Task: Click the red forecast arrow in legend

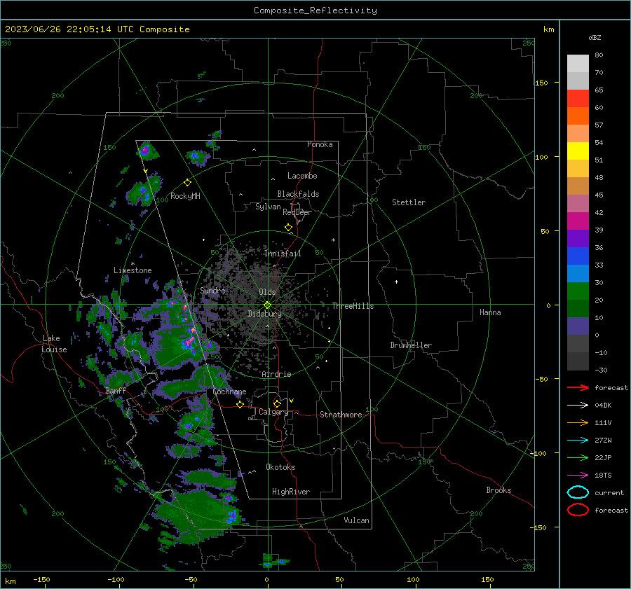Action: pos(578,387)
